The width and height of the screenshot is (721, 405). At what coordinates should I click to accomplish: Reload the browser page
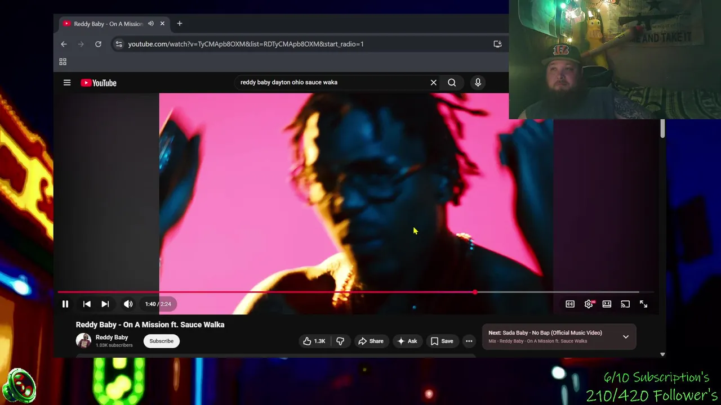[98, 44]
